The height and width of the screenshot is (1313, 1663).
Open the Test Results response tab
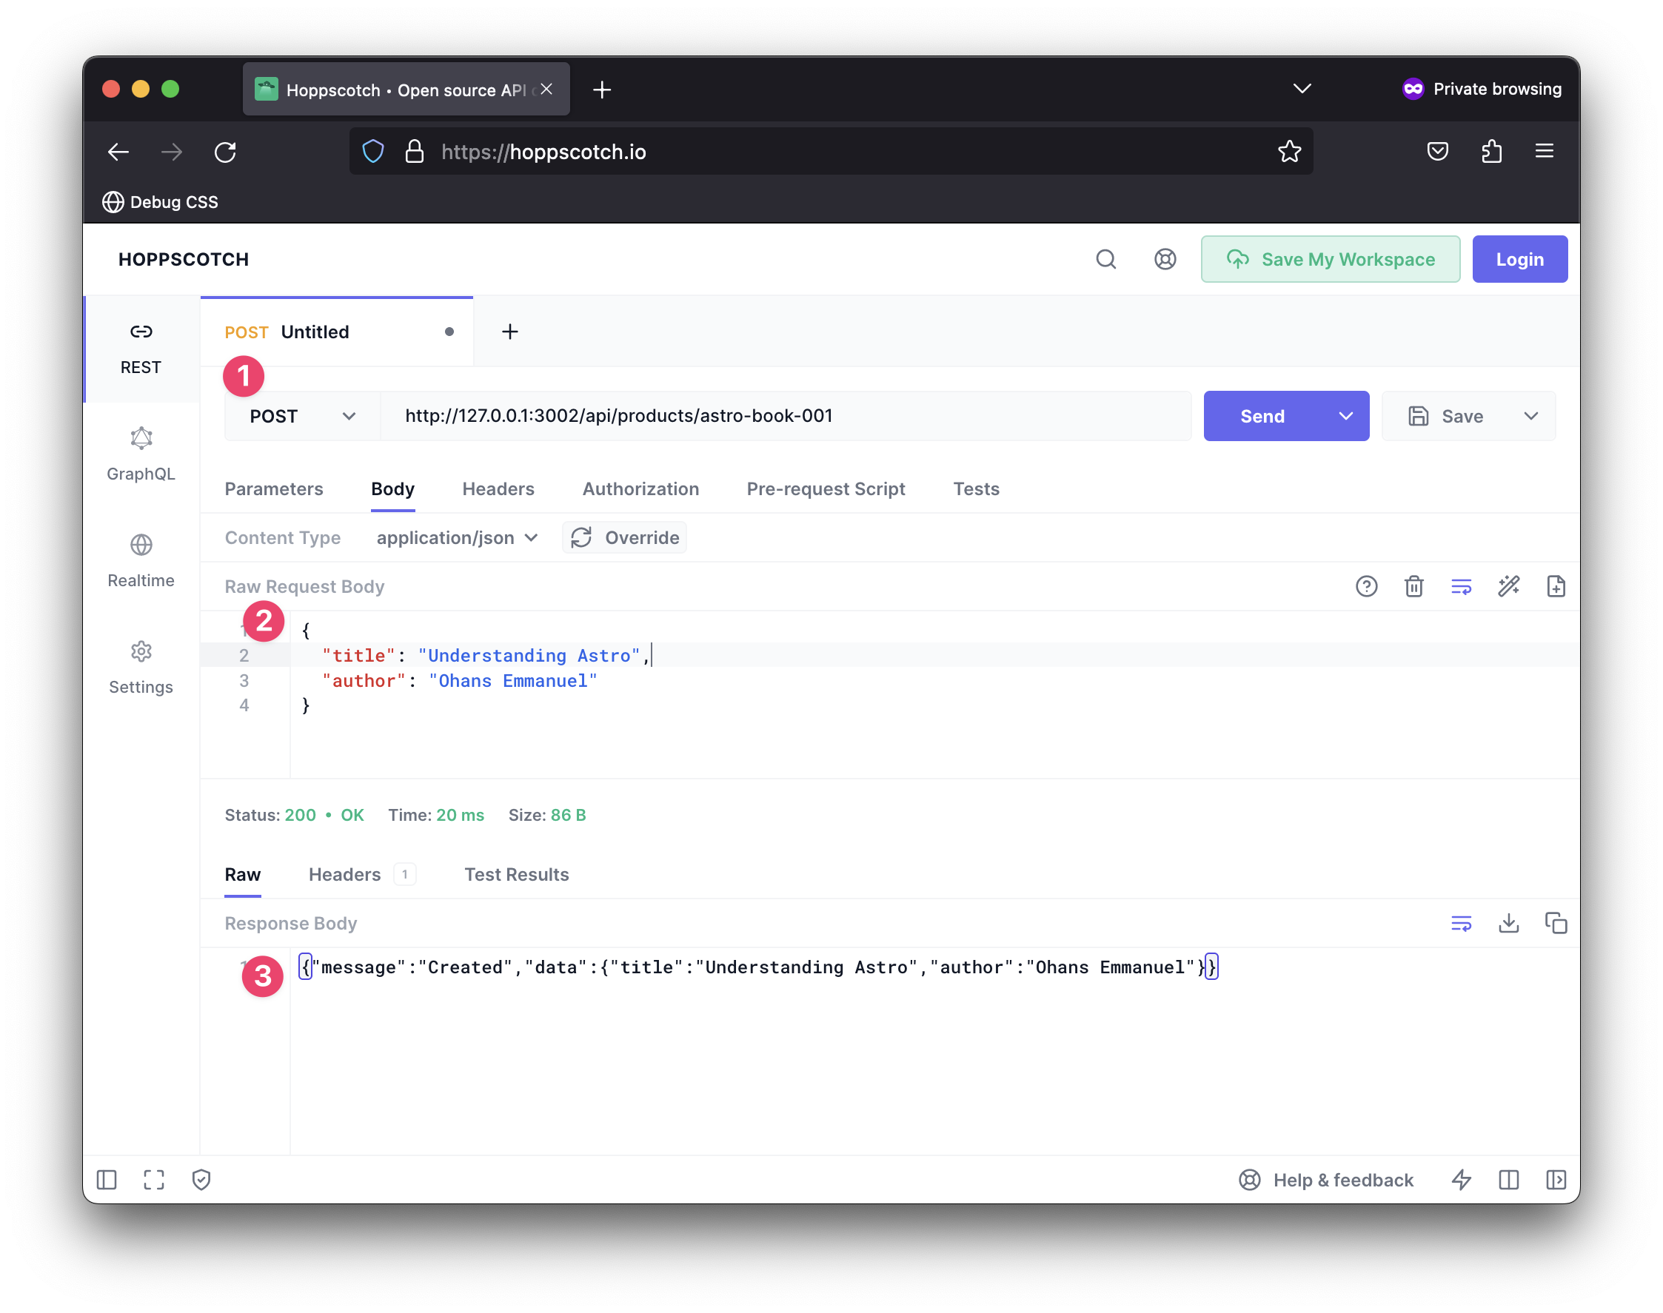tap(516, 874)
